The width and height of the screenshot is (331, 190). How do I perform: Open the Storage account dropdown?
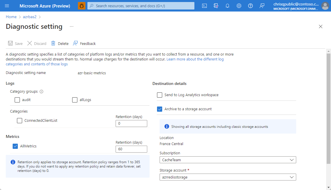(x=227, y=177)
